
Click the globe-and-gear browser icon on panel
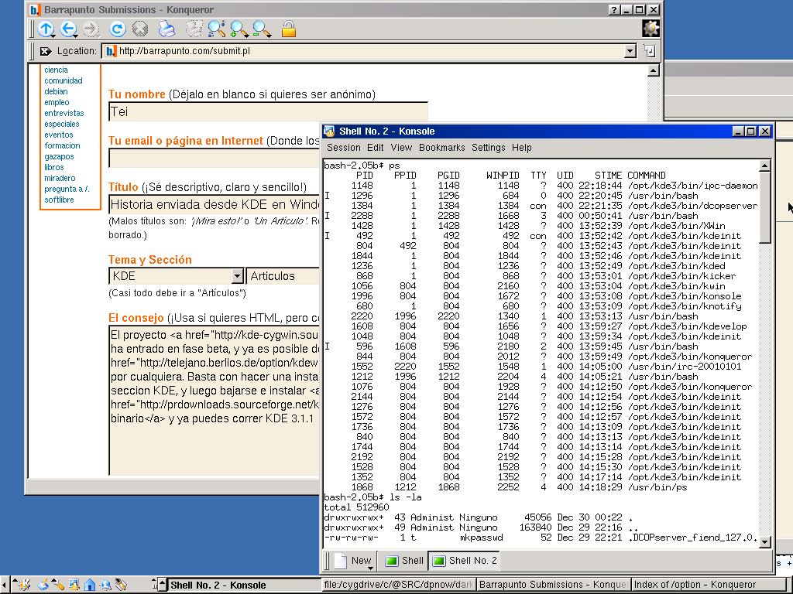tap(105, 585)
